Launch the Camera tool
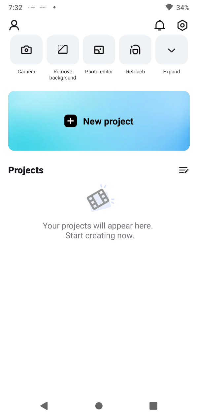Screen dimensions: 198x418 [26, 50]
